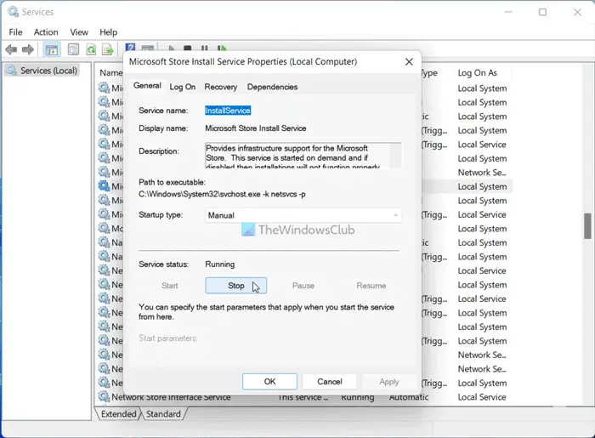
Task: Switch to the Extended view tab
Action: tap(118, 413)
